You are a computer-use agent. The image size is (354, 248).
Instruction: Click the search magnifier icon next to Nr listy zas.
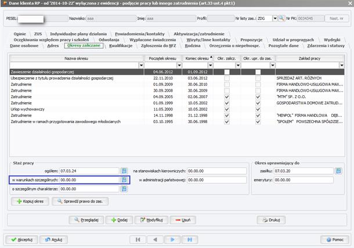[x=281, y=19]
